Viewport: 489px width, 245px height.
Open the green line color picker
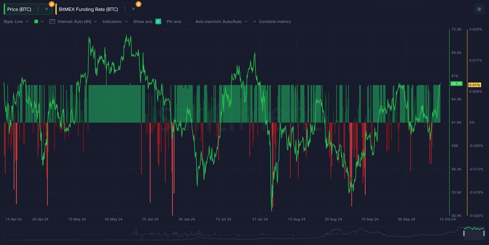tap(39, 22)
